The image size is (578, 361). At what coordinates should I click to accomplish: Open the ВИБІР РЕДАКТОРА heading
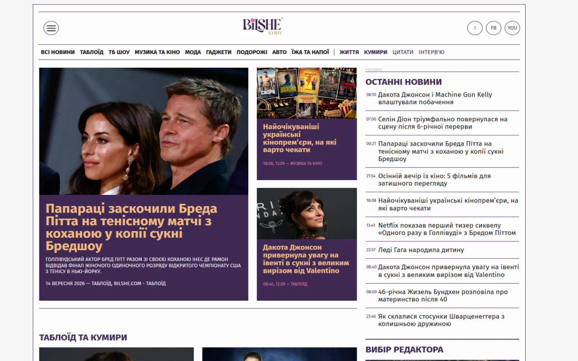404,350
